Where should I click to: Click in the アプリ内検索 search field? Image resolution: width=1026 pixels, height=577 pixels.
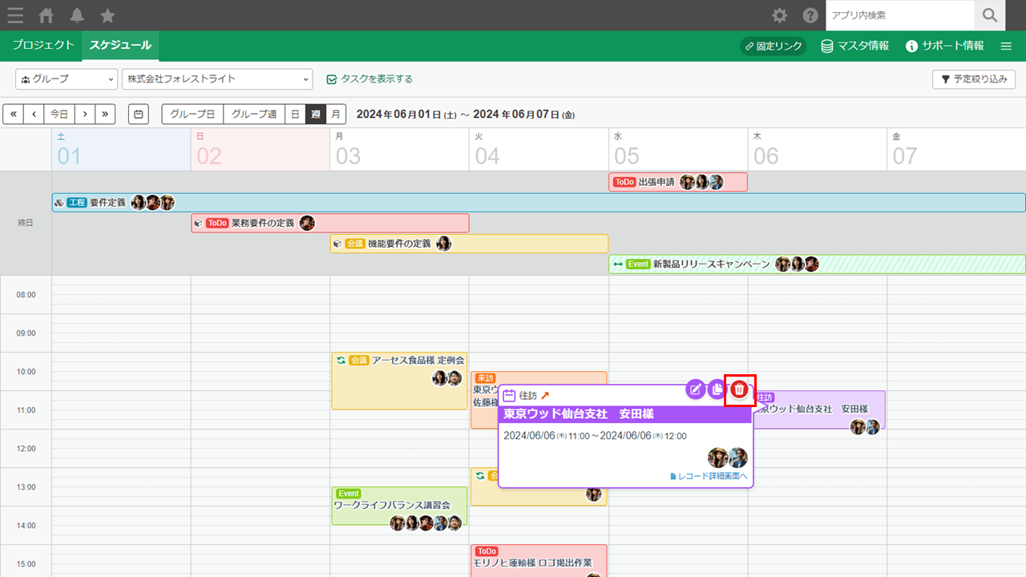coord(900,15)
